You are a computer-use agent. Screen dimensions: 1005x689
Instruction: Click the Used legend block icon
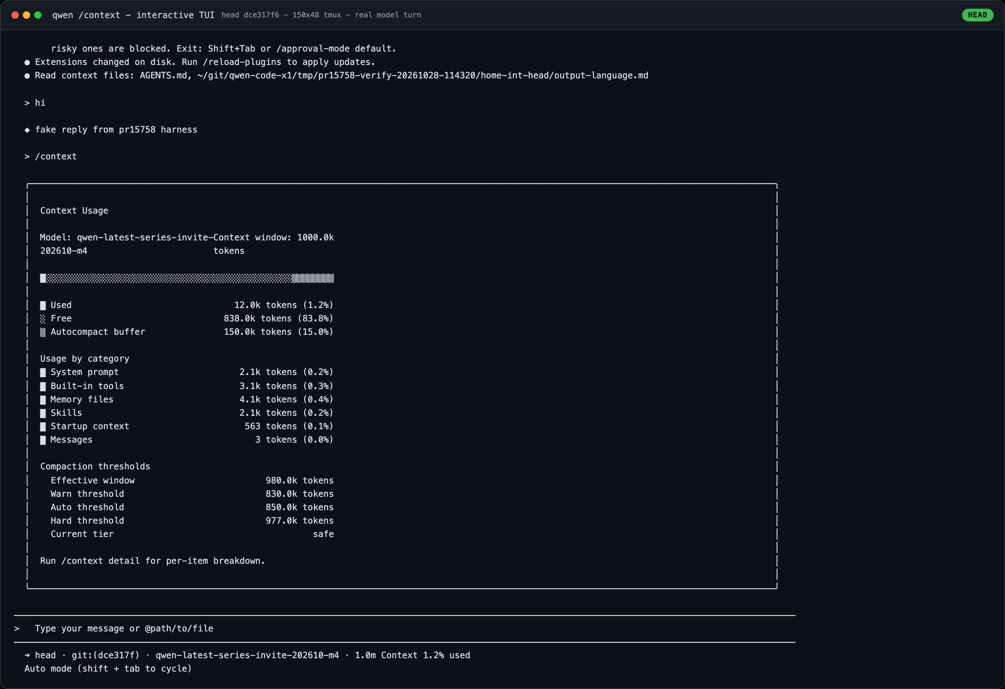click(43, 306)
